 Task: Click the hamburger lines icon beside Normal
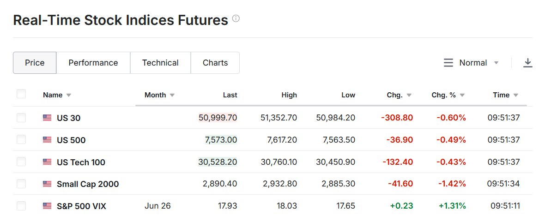(448, 63)
